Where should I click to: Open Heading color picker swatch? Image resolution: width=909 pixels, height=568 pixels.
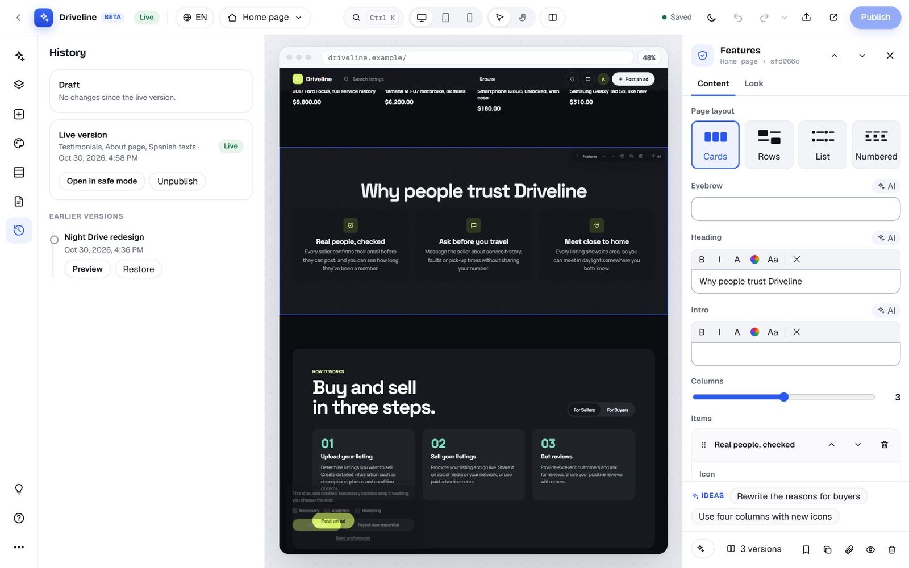click(x=754, y=260)
